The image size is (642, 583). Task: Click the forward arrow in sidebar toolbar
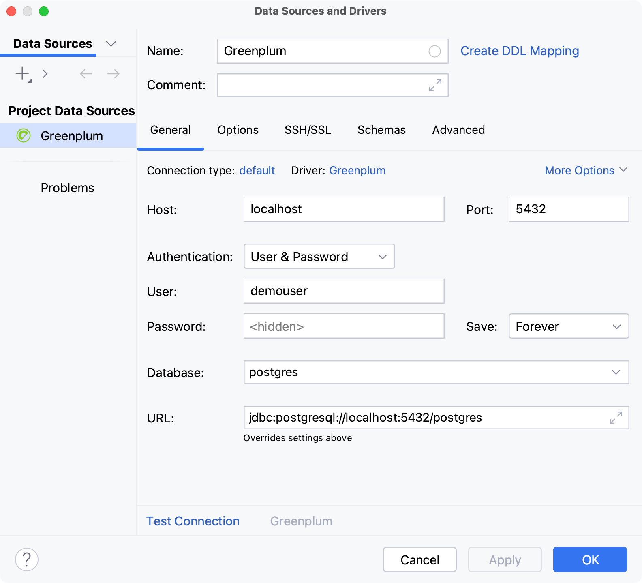113,74
